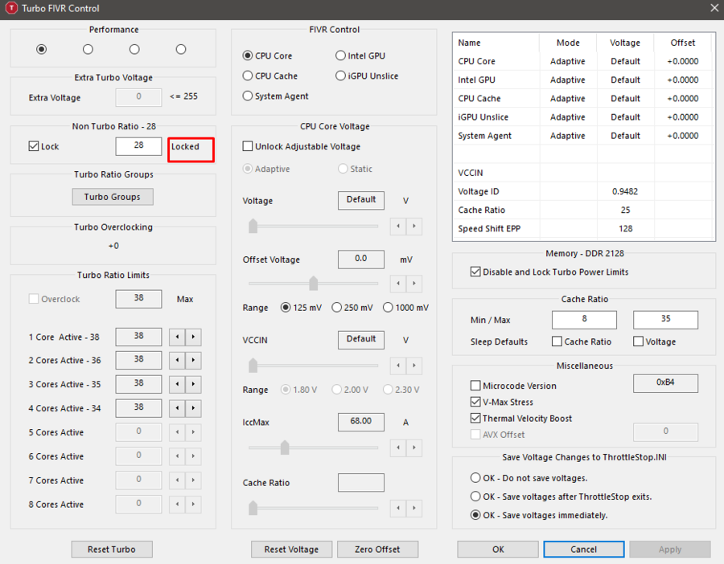Confirm with the OK button

click(x=498, y=550)
